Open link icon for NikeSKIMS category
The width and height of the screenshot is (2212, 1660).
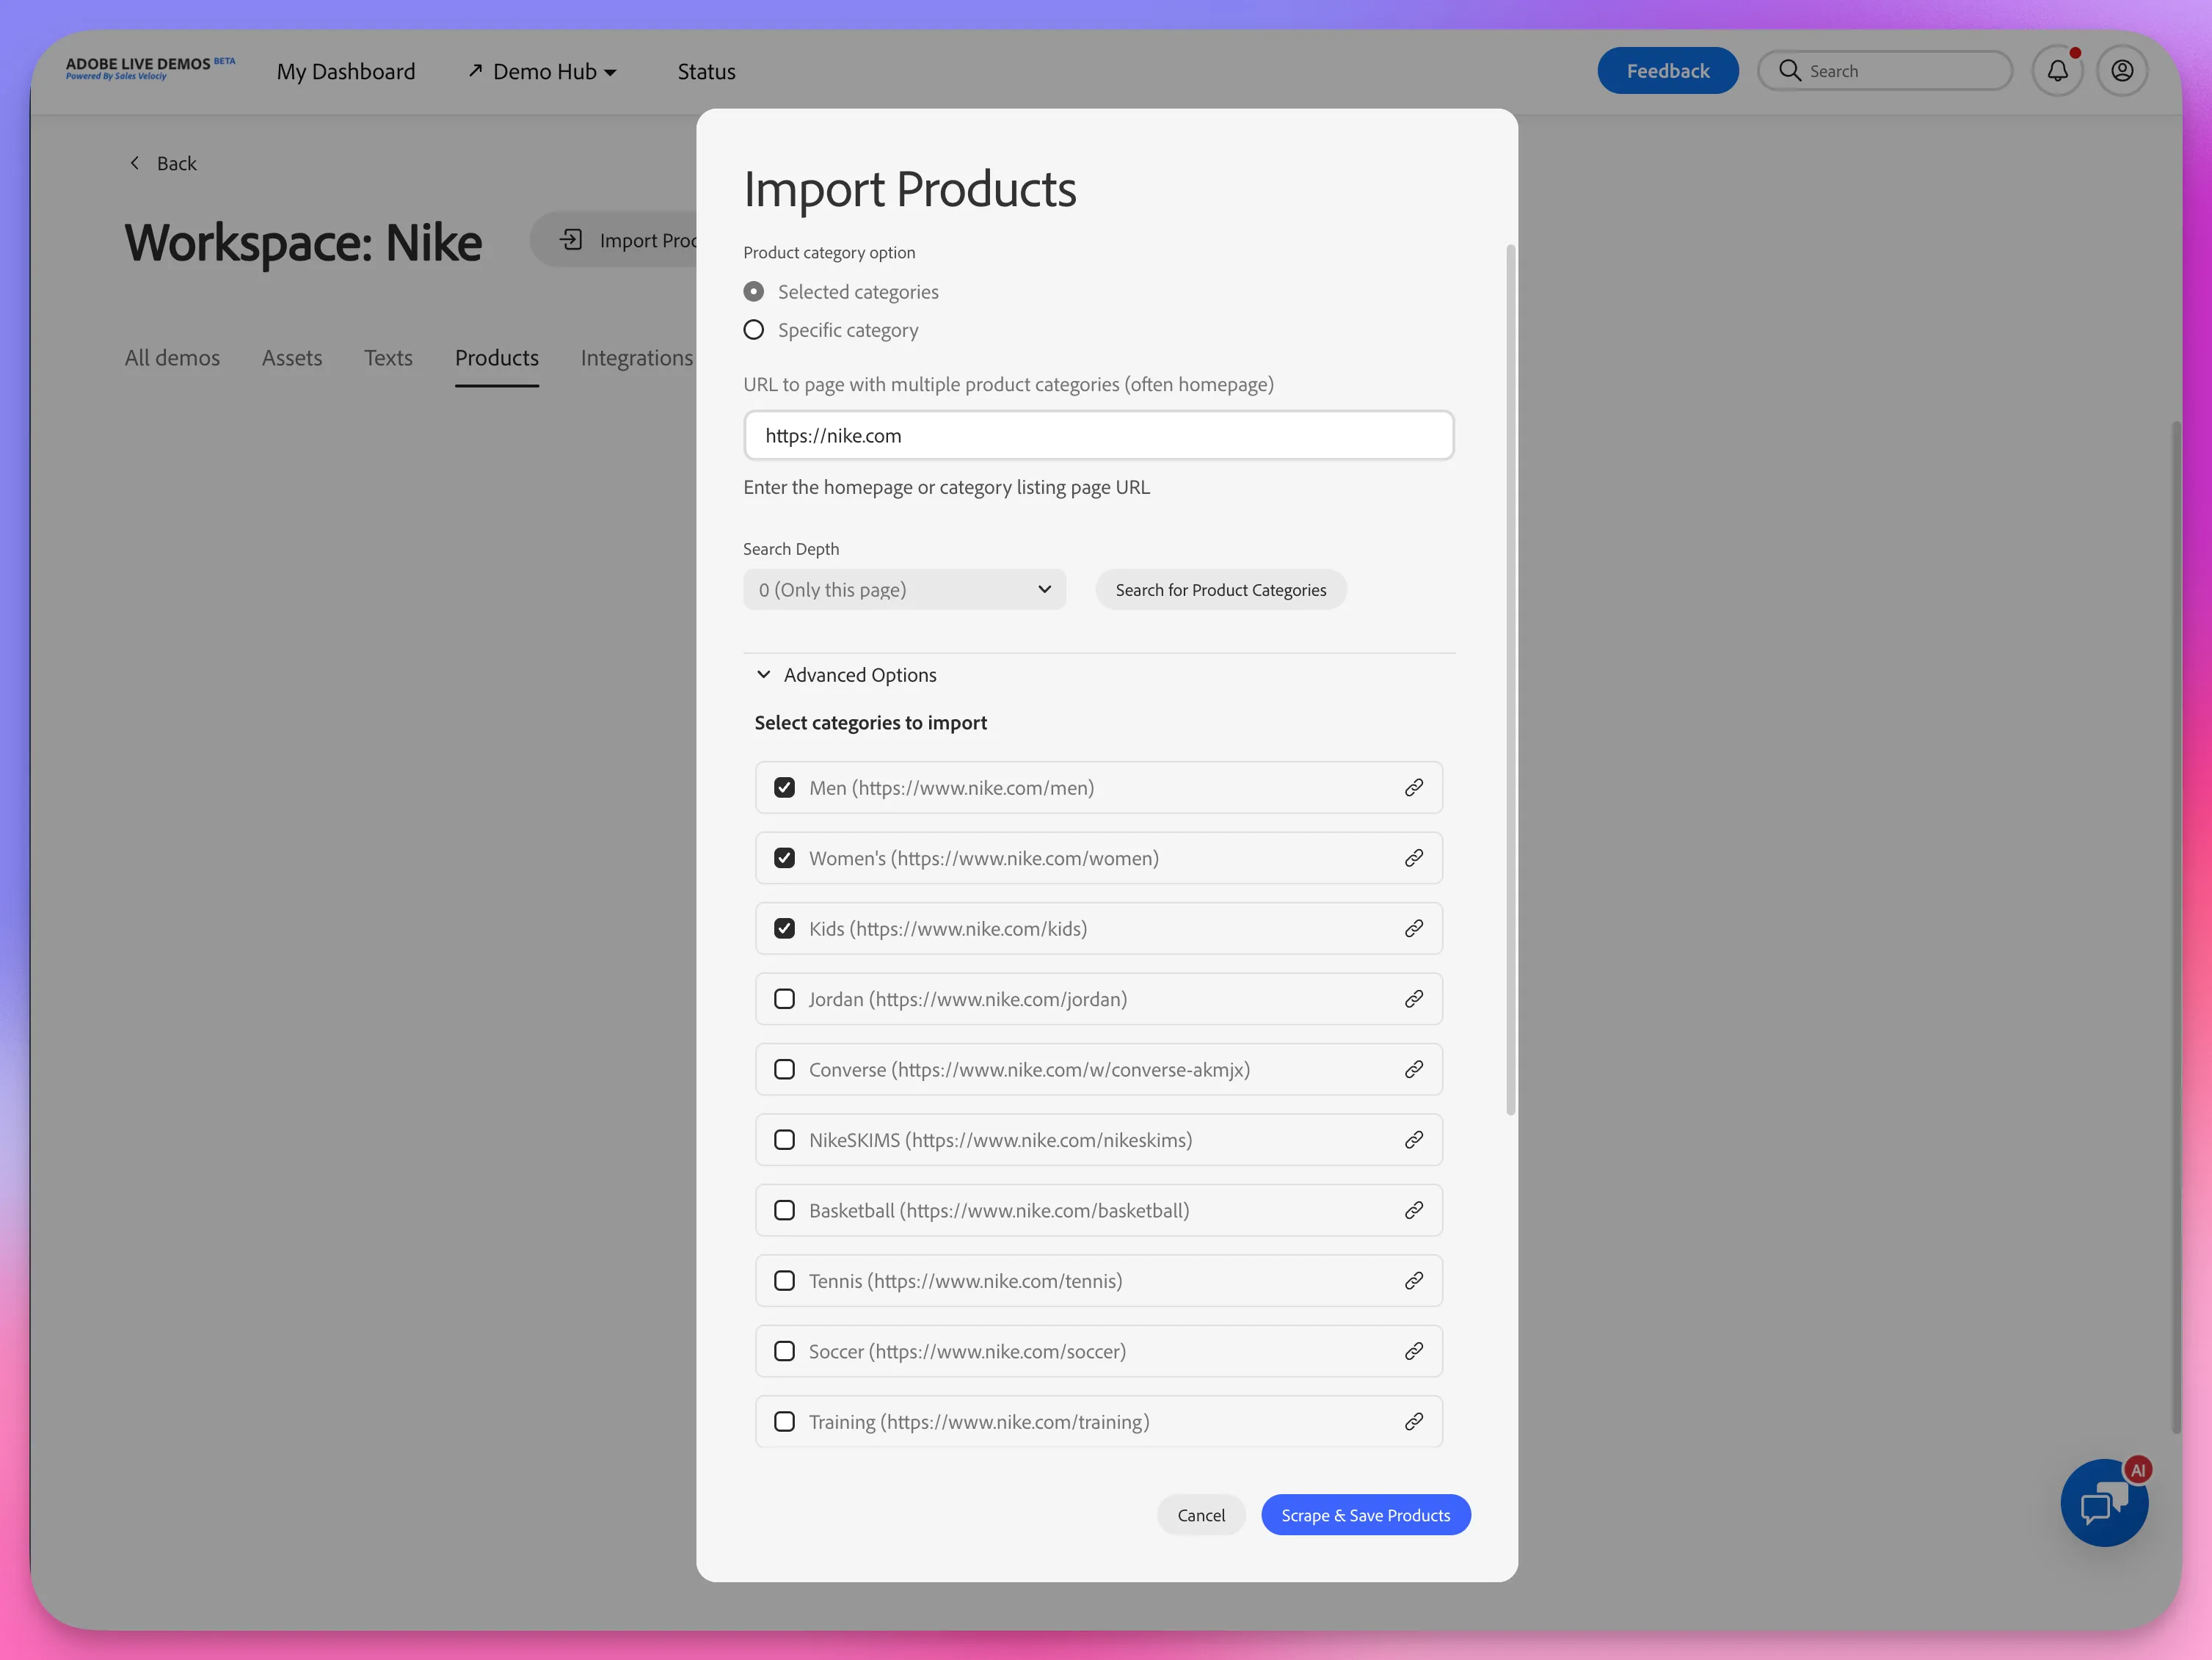[x=1413, y=1140]
